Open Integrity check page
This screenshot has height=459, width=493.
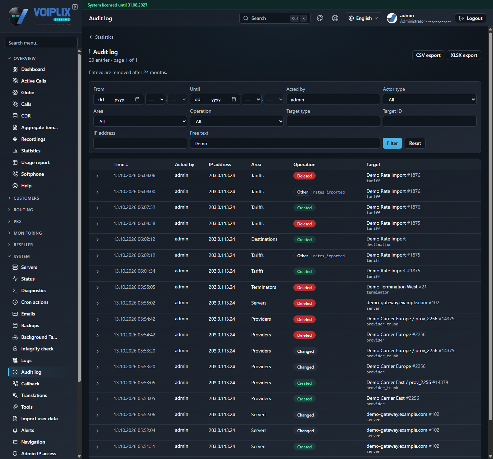click(37, 349)
